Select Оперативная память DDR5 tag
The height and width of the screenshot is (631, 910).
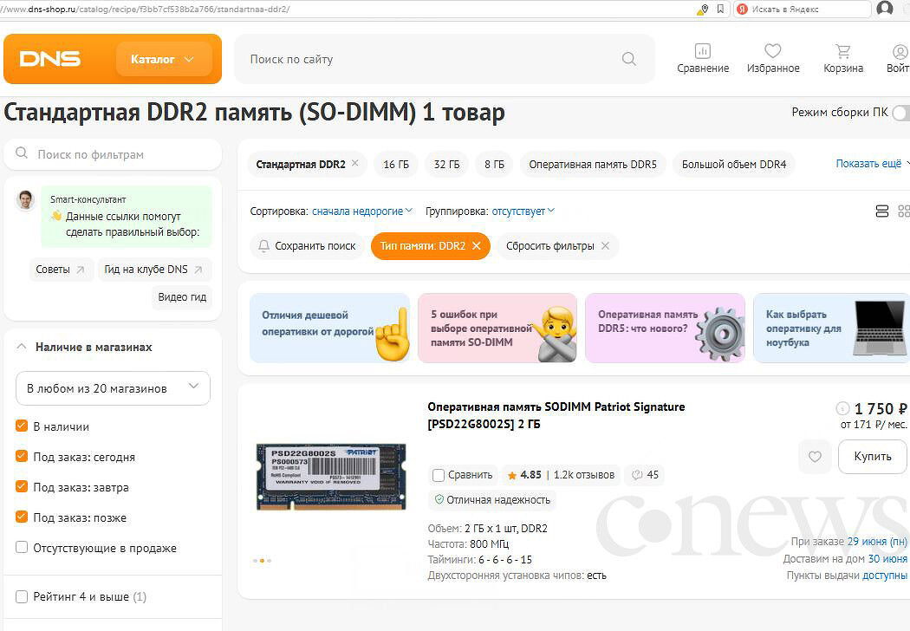point(593,165)
